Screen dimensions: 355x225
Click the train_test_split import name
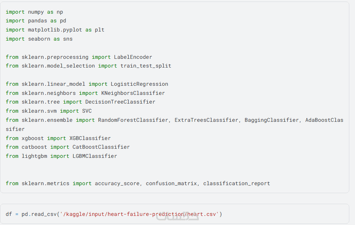(146, 66)
